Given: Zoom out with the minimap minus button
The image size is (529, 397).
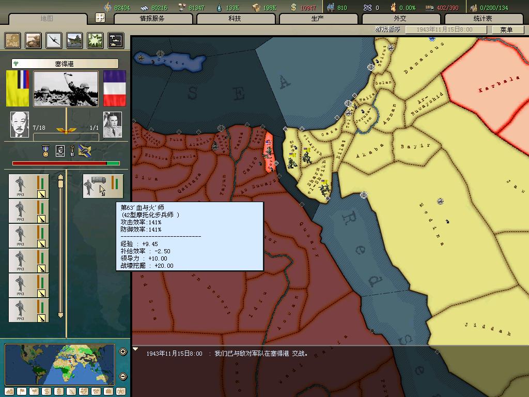Looking at the screenshot, I should click(123, 376).
